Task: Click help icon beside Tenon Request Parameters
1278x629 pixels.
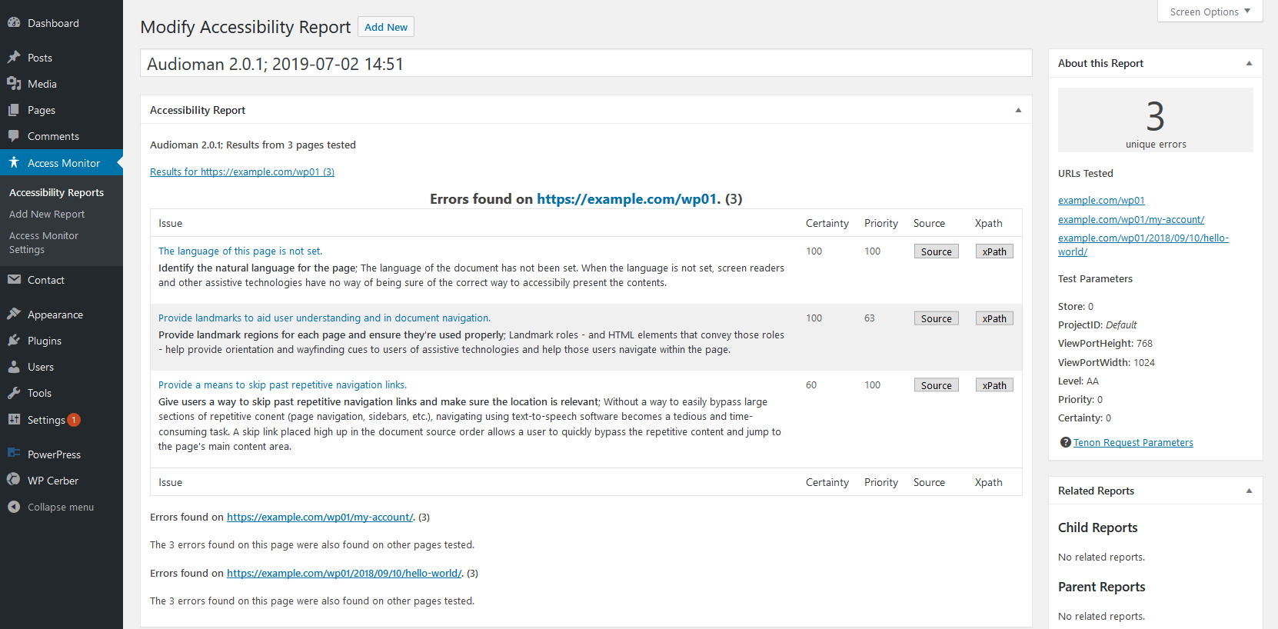Action: (x=1065, y=442)
